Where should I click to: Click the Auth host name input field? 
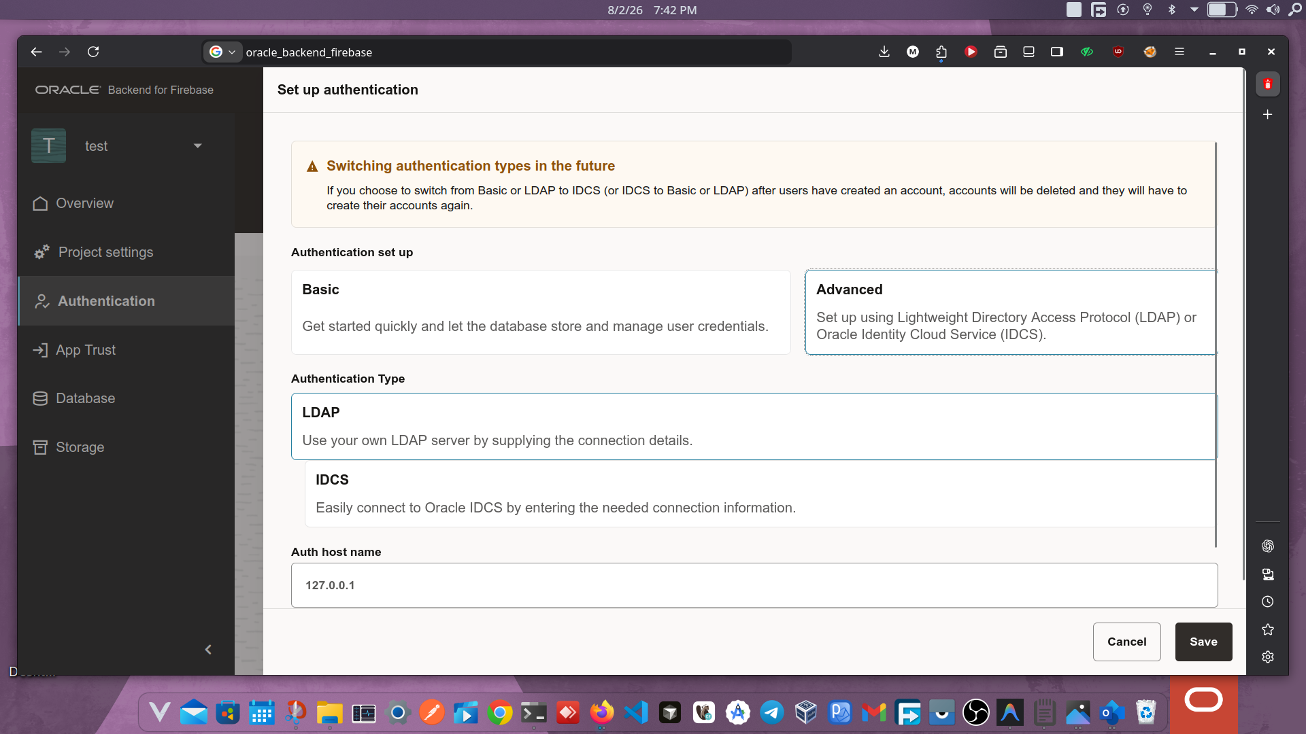click(x=754, y=585)
